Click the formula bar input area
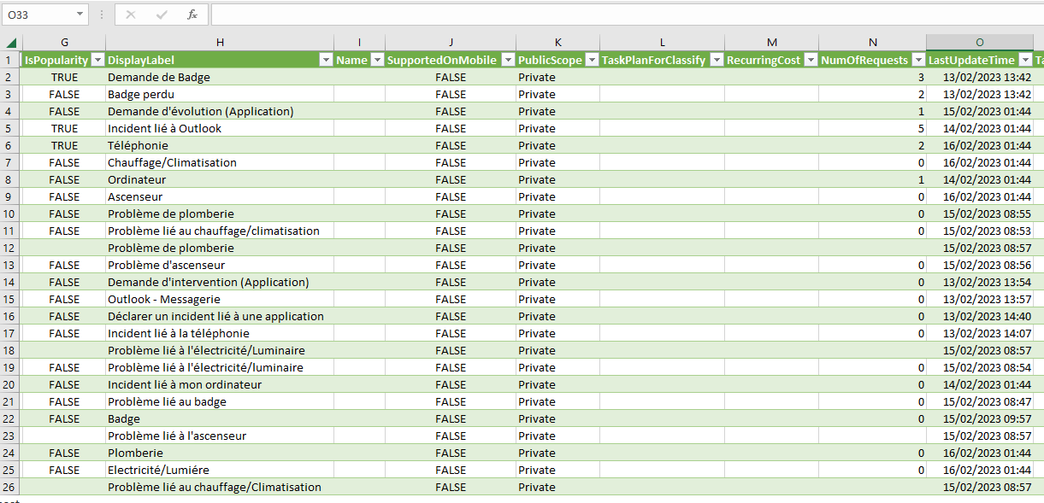The image size is (1044, 503). pos(513,15)
